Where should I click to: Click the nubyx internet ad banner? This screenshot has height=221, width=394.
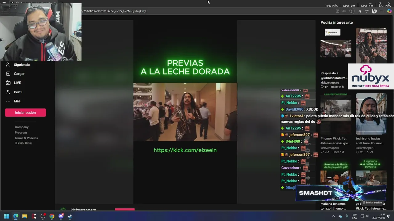click(371, 76)
